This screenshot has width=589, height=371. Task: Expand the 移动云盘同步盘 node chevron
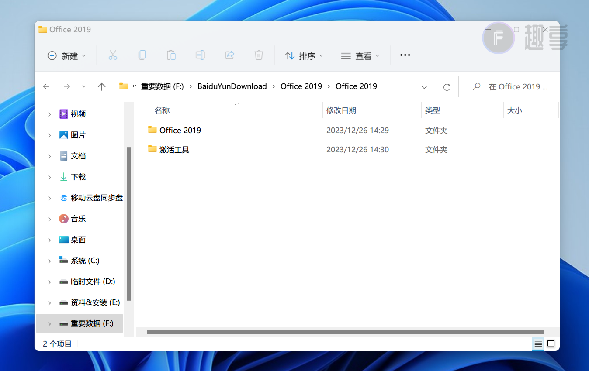[x=49, y=198]
